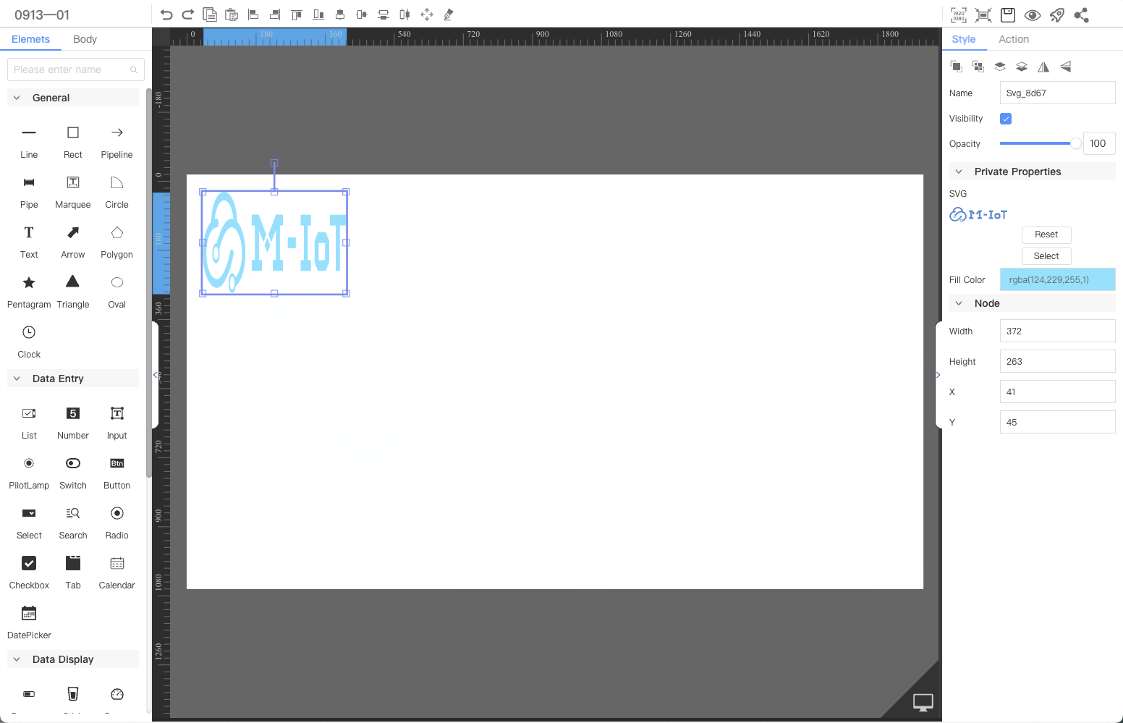1123x723 pixels.
Task: Redo the last action
Action: (187, 14)
